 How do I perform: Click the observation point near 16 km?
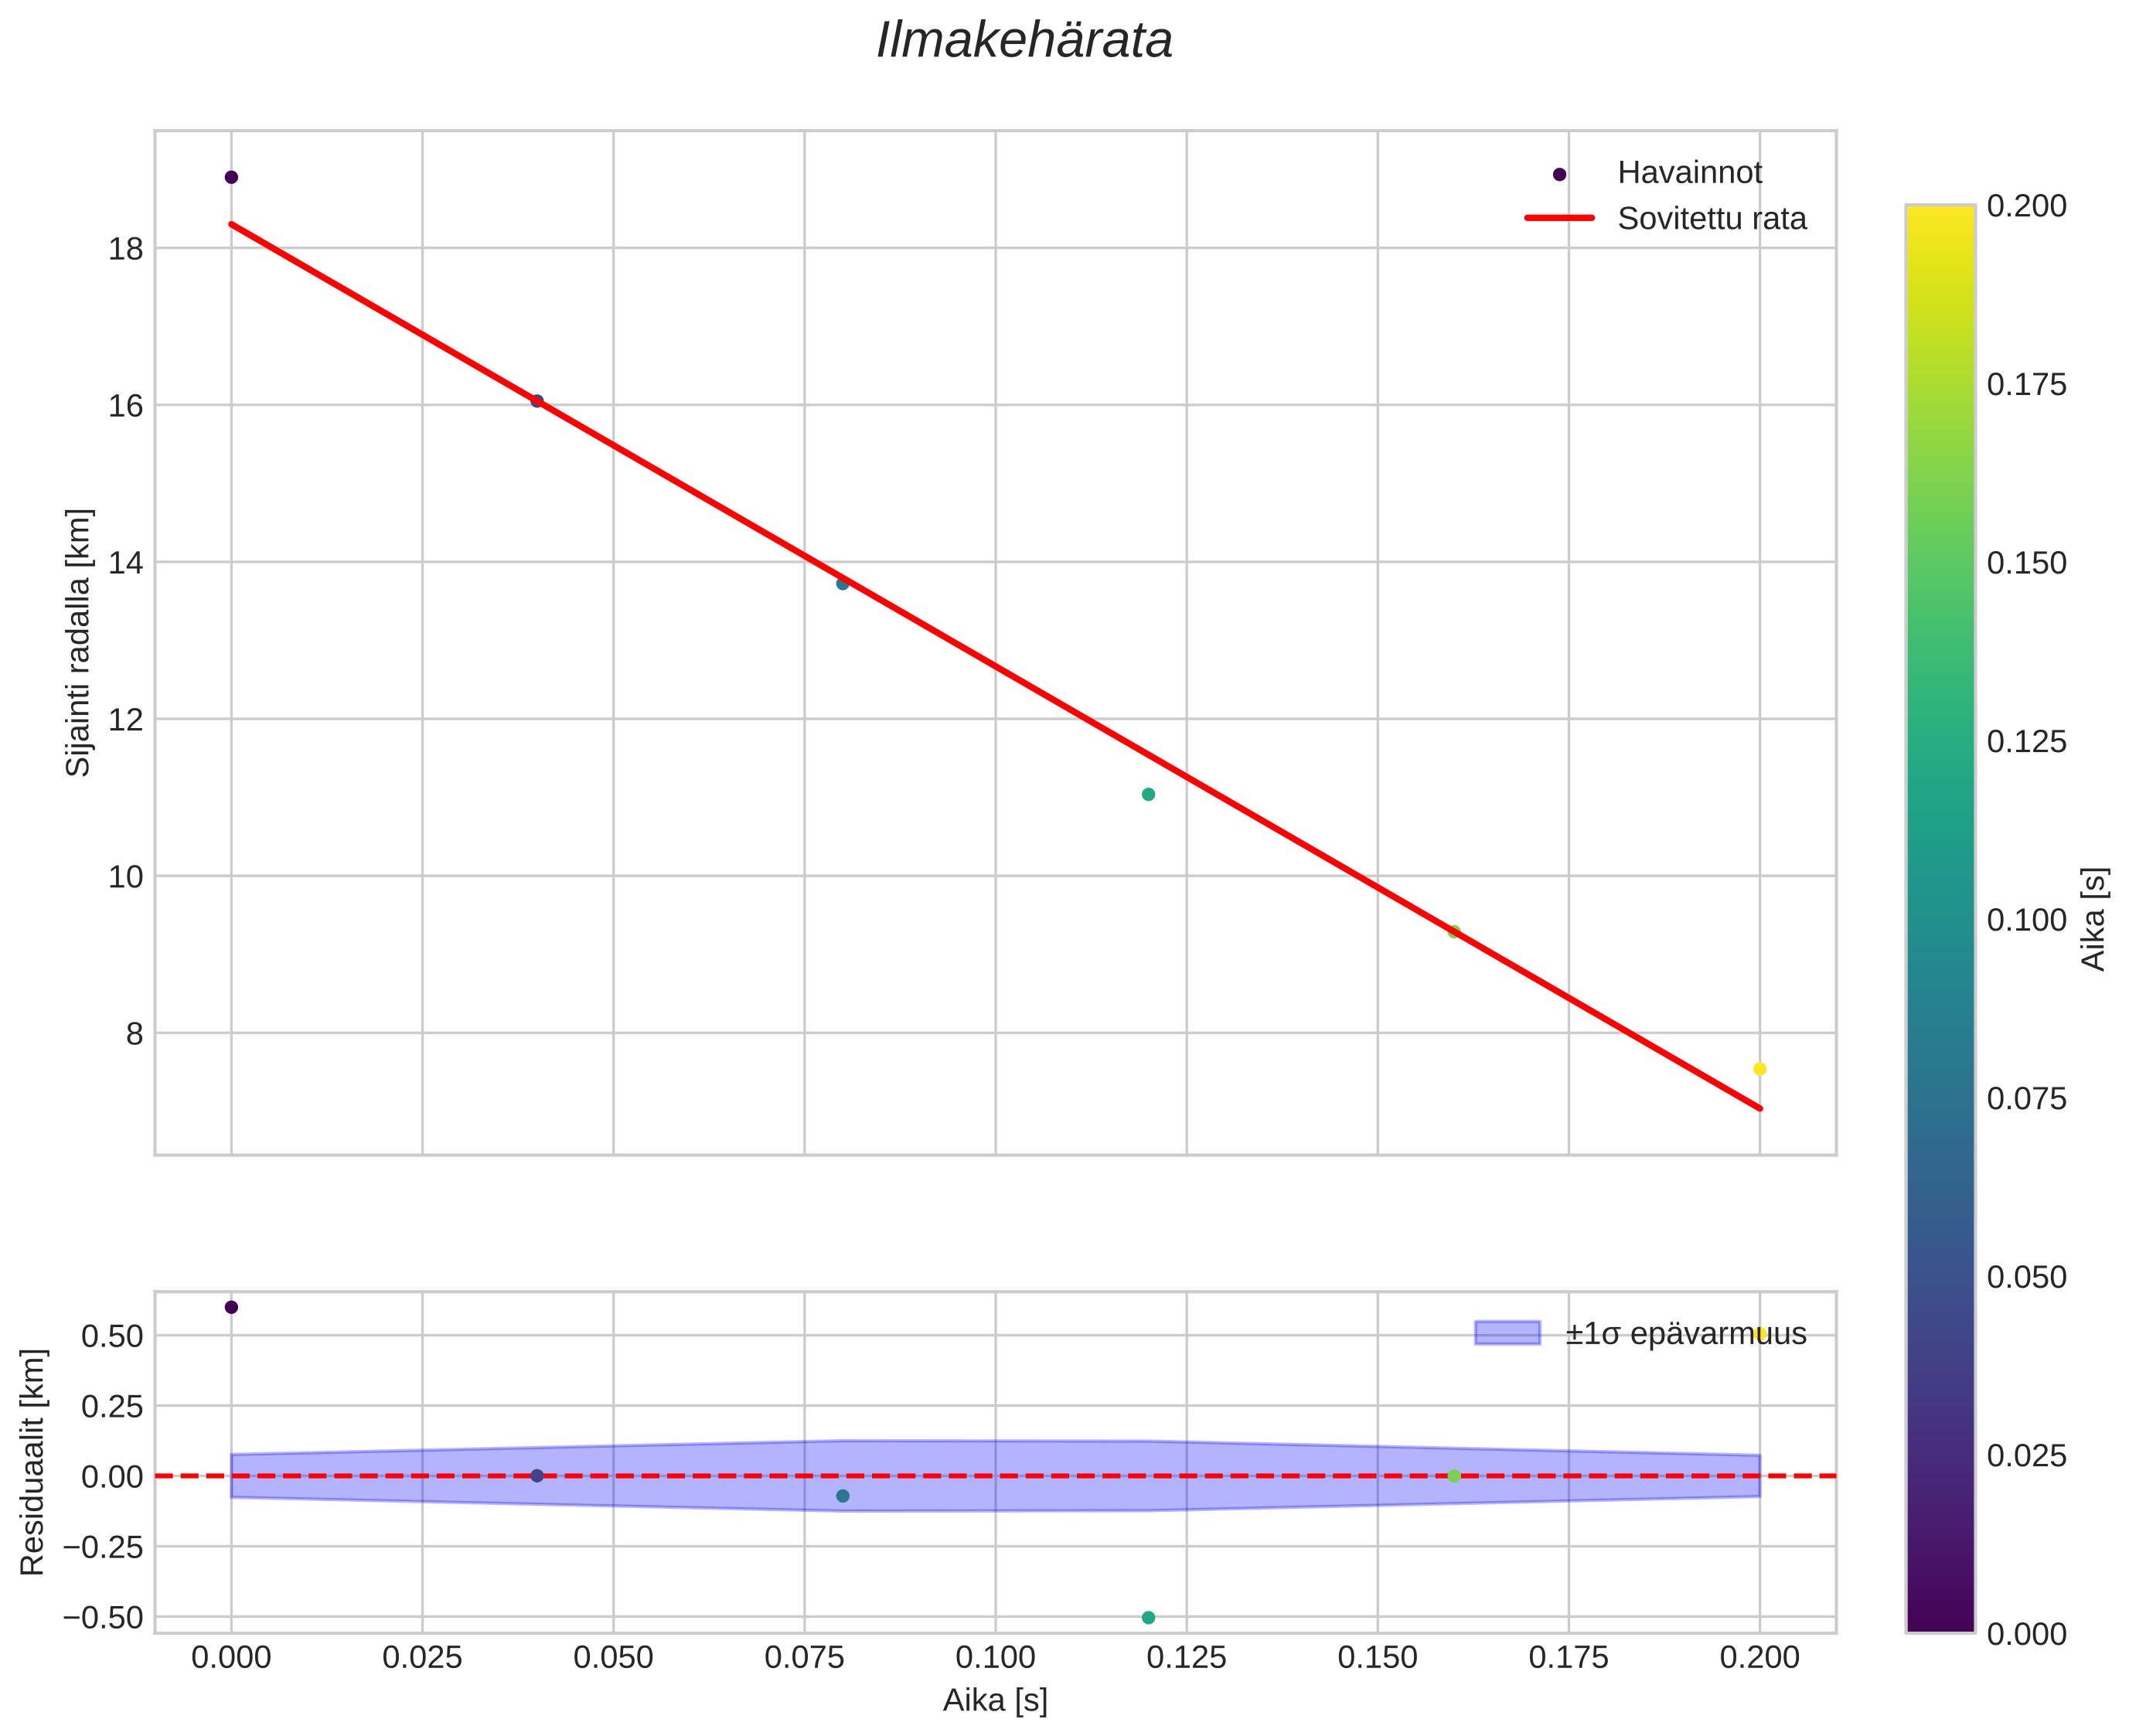coord(537,401)
